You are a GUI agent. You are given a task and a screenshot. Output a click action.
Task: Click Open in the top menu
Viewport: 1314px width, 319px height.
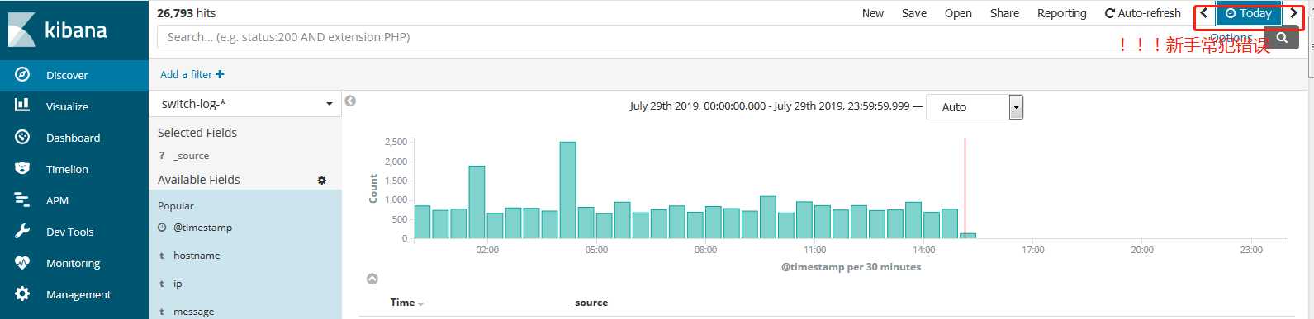[x=958, y=13]
